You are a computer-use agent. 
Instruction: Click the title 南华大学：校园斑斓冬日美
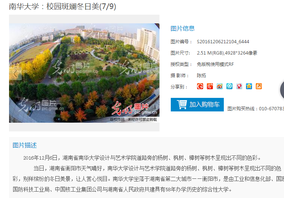[x=54, y=6]
